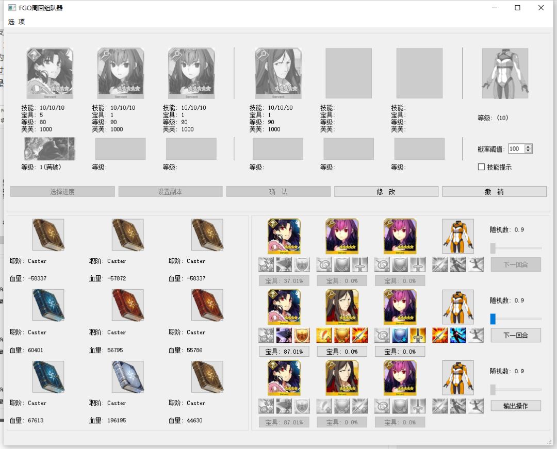Click level 80 servant portrait in team setup

50,74
